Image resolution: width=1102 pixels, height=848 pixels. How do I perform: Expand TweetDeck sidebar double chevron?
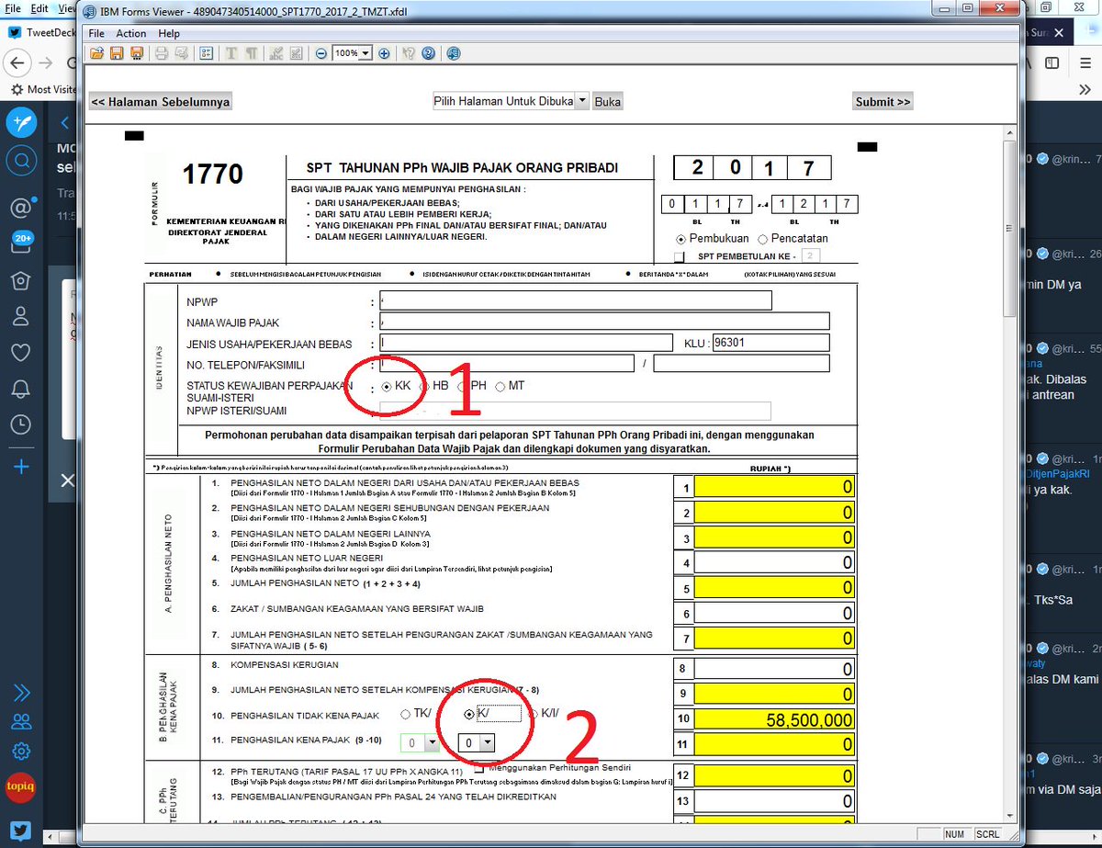pos(21,692)
